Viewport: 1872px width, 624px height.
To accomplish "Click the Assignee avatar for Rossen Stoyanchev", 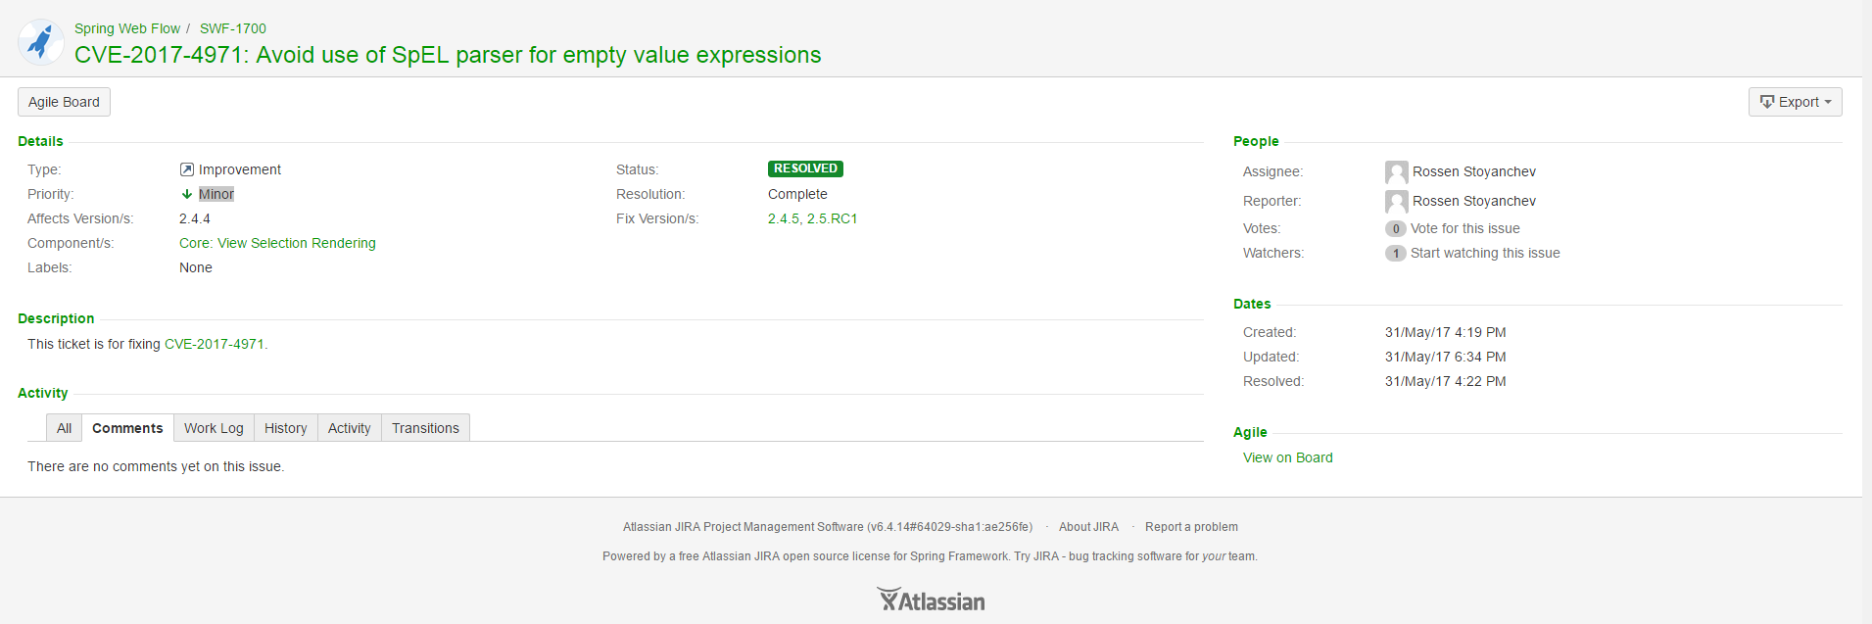I will coord(1396,172).
